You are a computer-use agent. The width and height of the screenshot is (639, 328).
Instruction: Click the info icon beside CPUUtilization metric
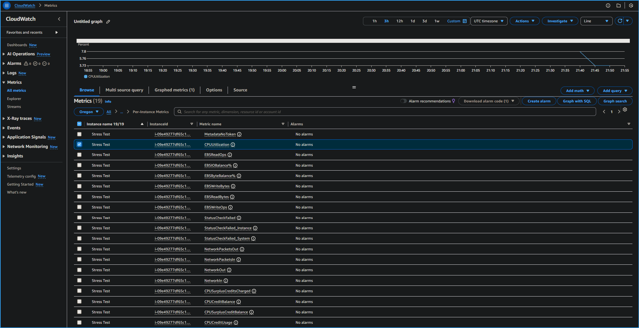point(233,145)
